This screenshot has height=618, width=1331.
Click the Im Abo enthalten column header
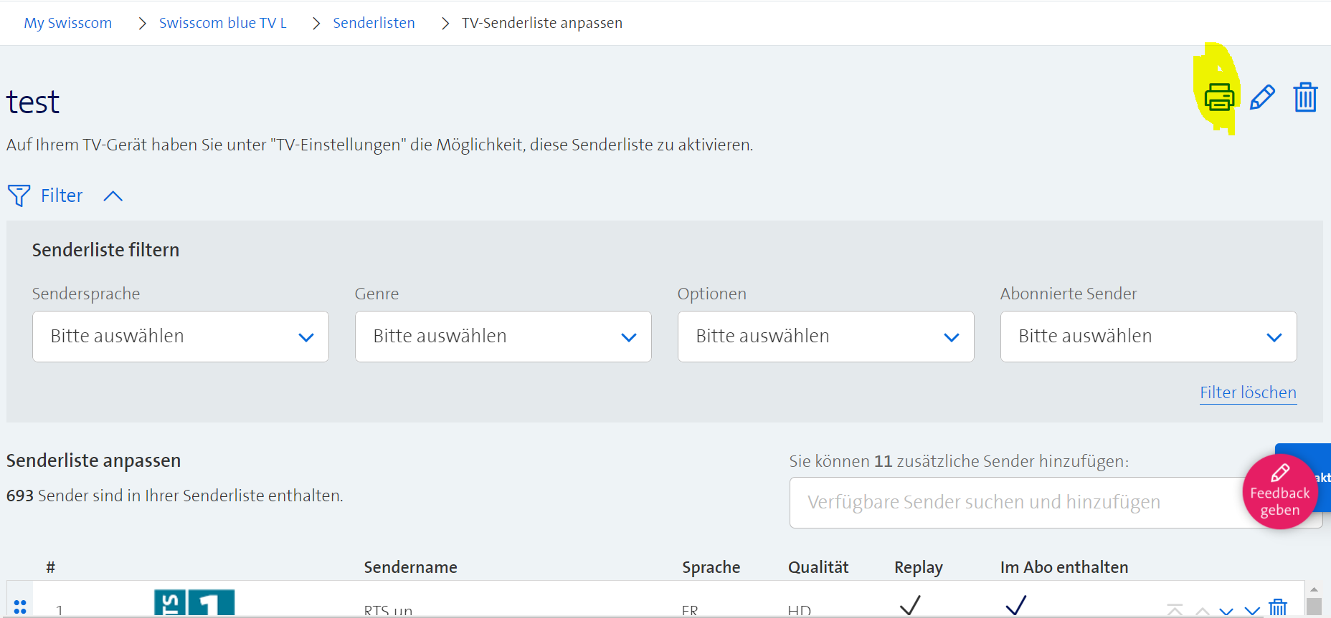tap(1064, 567)
